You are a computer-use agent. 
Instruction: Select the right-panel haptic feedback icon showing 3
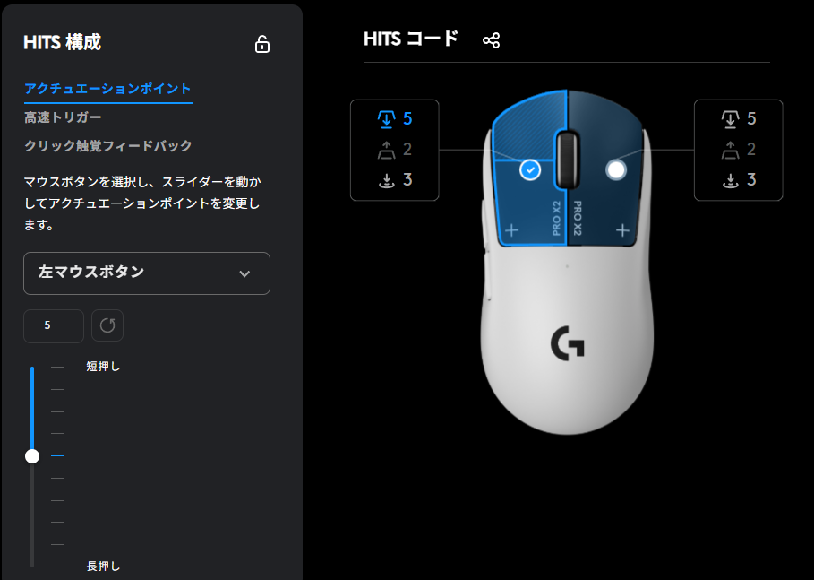pyautogui.click(x=730, y=180)
